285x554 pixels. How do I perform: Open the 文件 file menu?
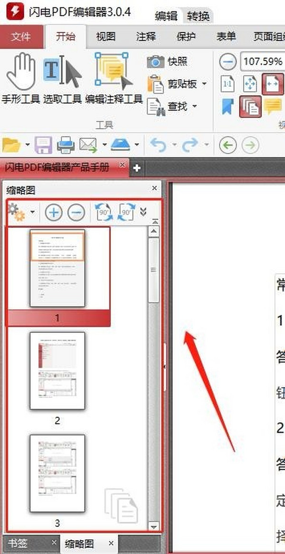21,37
